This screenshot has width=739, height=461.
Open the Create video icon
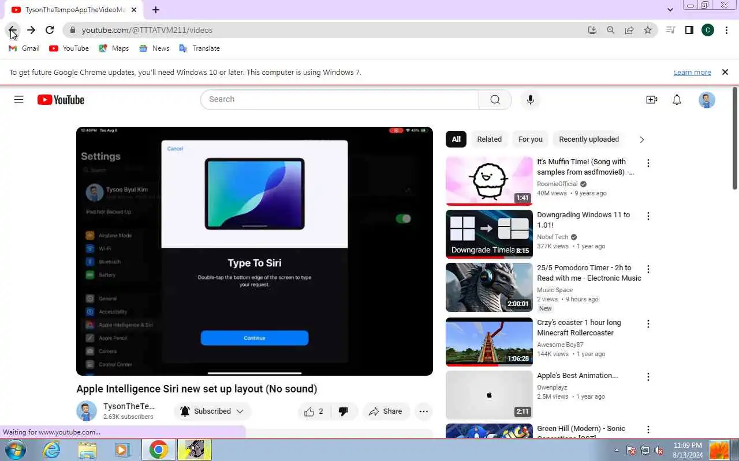(x=652, y=100)
